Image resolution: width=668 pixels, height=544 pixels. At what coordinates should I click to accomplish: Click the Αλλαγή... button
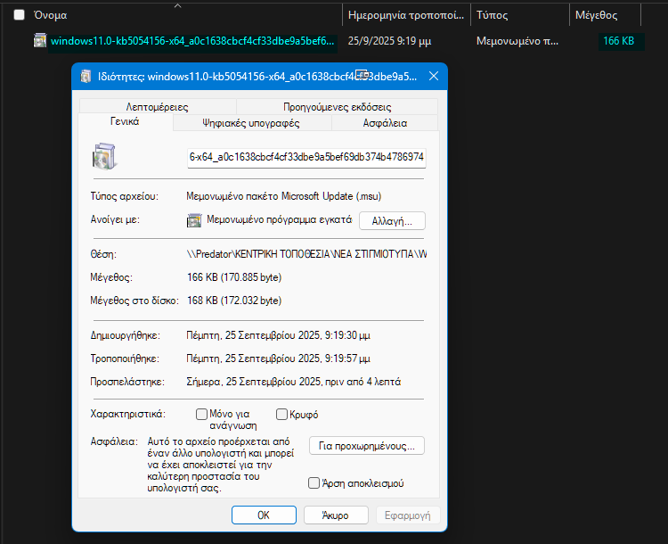tap(392, 221)
